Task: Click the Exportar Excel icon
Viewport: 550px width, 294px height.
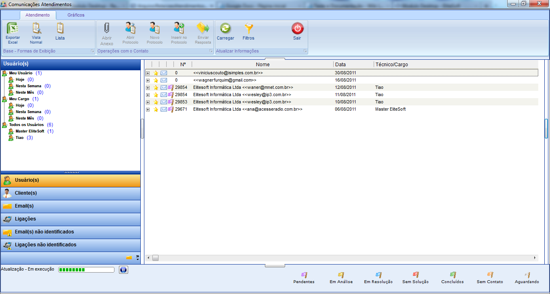Action: tap(13, 29)
